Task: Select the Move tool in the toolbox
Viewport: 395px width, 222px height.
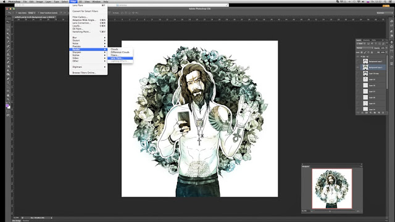Action: tap(8, 22)
